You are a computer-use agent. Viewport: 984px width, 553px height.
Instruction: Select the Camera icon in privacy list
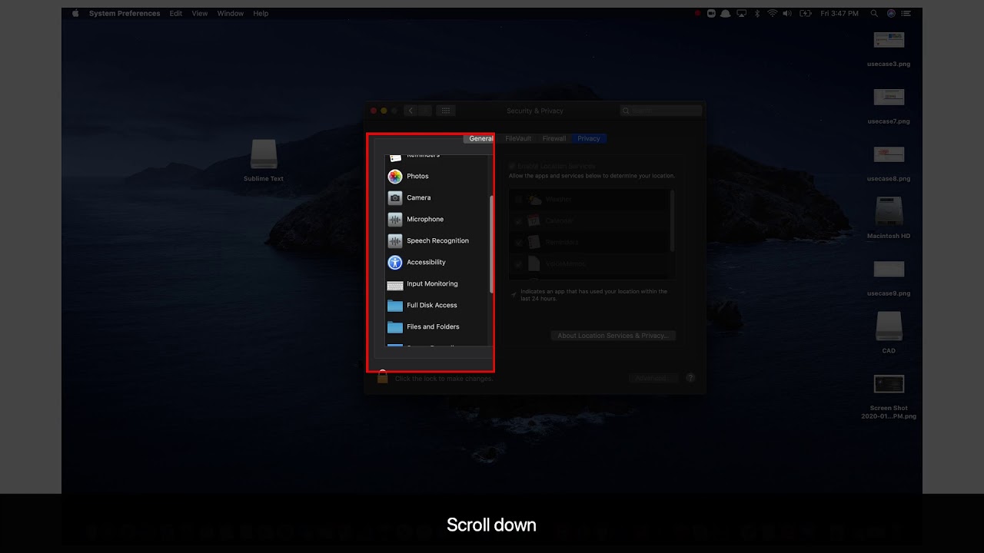click(395, 198)
